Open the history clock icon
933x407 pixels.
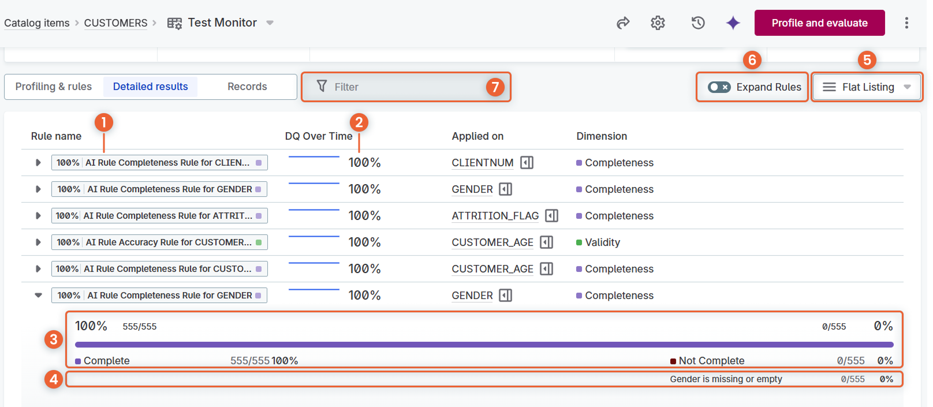click(x=698, y=23)
